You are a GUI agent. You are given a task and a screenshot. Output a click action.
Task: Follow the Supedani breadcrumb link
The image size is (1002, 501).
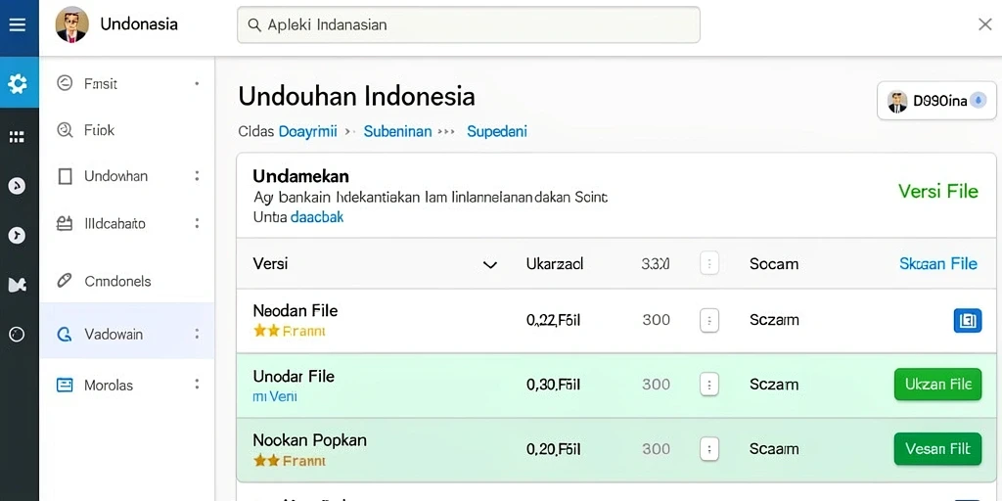(x=497, y=132)
